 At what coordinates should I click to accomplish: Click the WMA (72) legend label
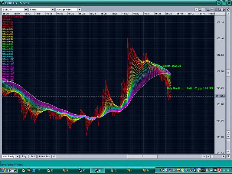tap(7, 47)
